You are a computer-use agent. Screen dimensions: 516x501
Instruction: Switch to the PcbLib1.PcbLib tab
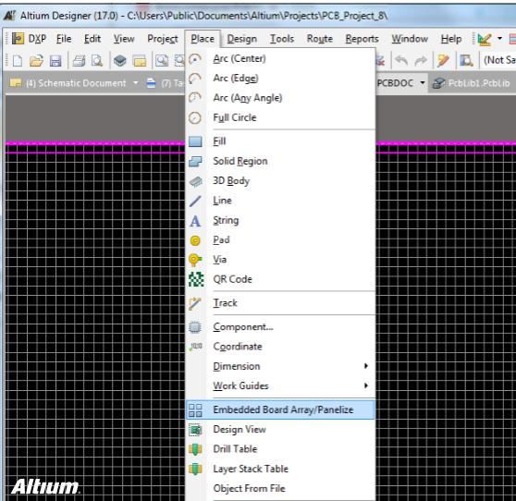tap(472, 83)
